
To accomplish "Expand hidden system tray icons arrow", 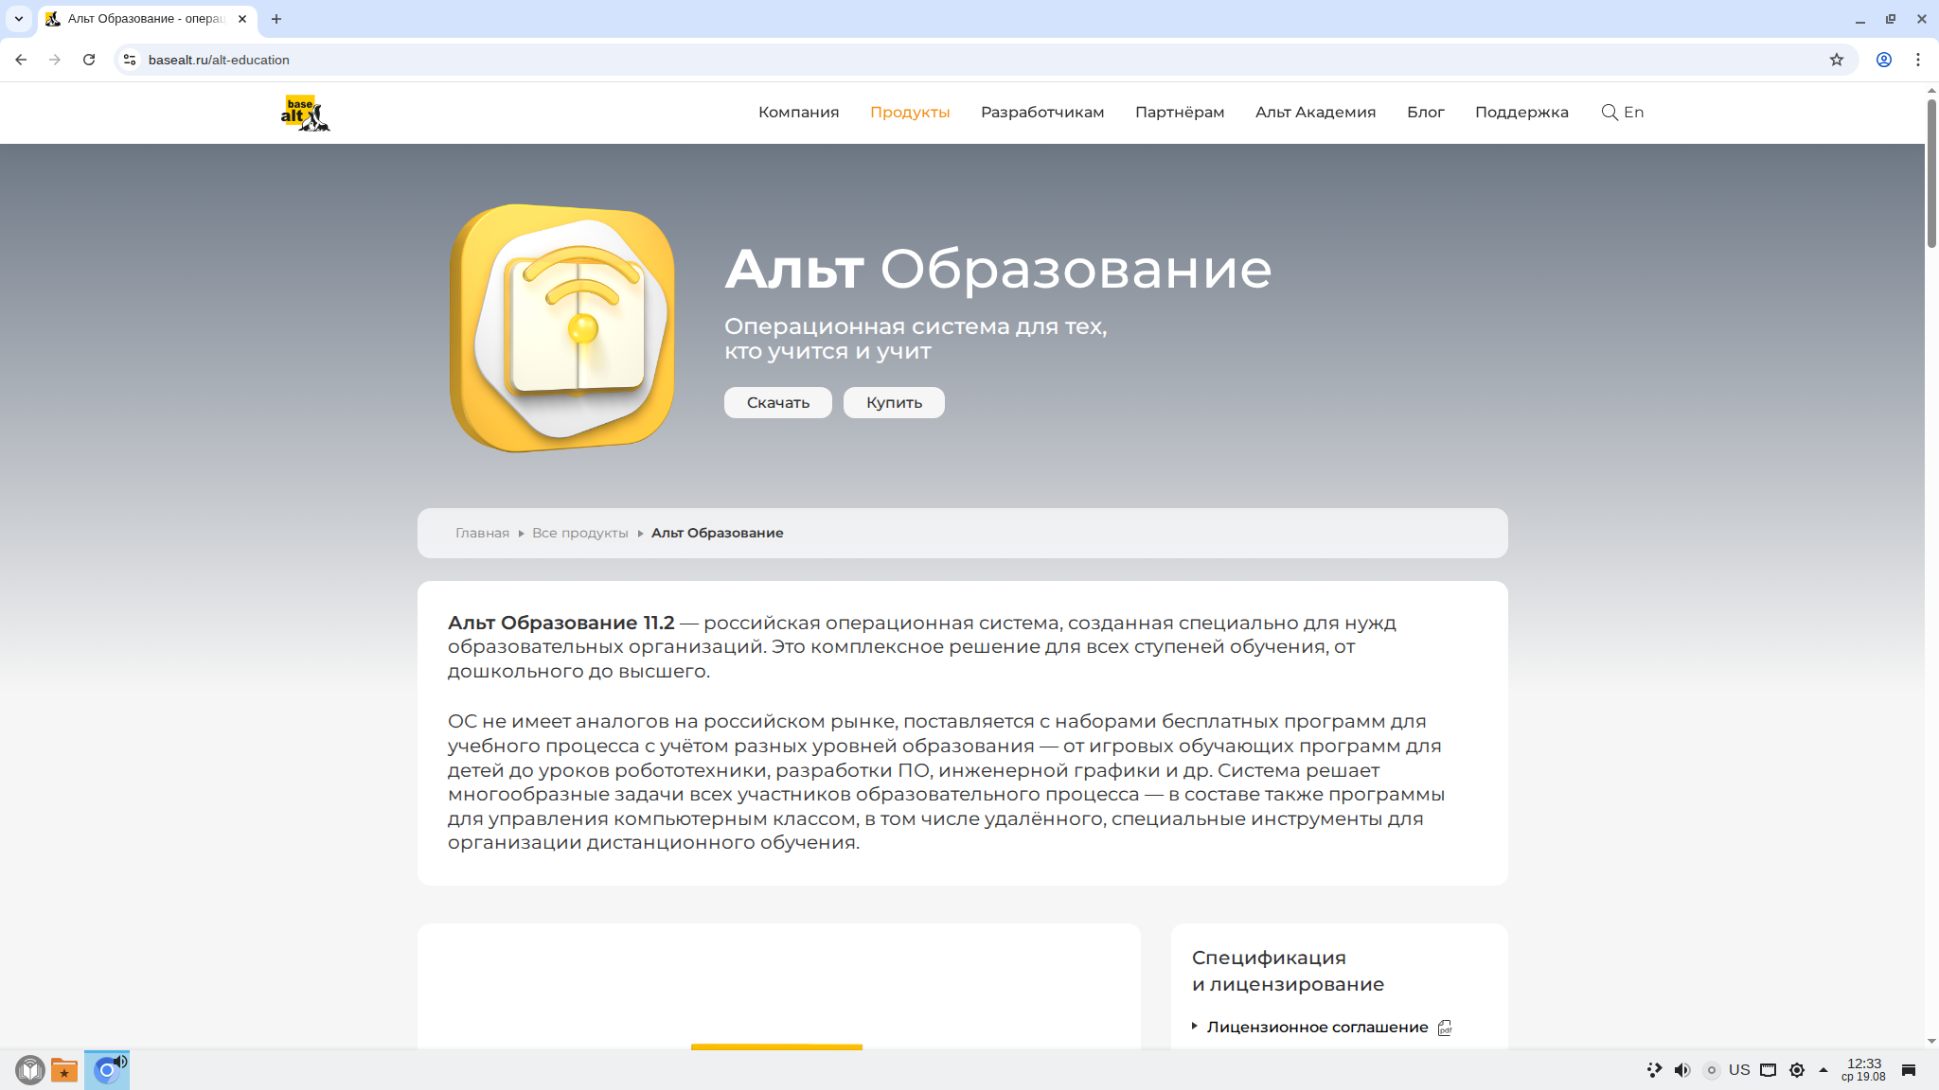I will 1823,1070.
